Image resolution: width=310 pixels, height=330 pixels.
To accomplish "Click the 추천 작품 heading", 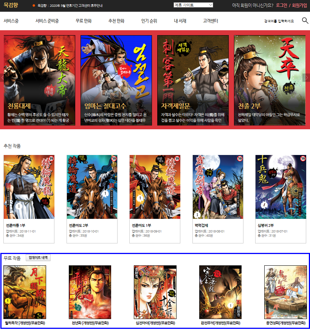I will [x=12, y=146].
